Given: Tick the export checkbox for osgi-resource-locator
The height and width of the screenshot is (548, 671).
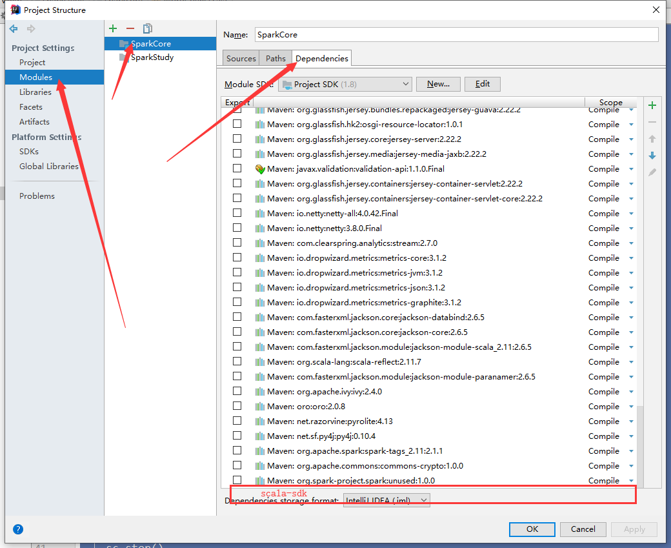Looking at the screenshot, I should click(237, 124).
